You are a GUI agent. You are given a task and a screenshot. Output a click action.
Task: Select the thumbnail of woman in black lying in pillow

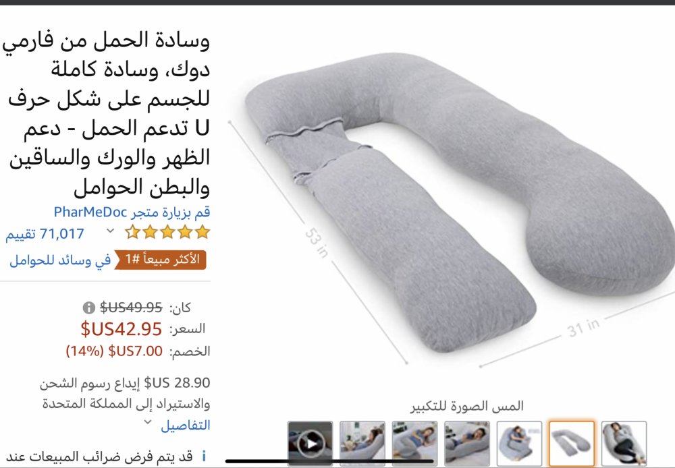[624, 444]
